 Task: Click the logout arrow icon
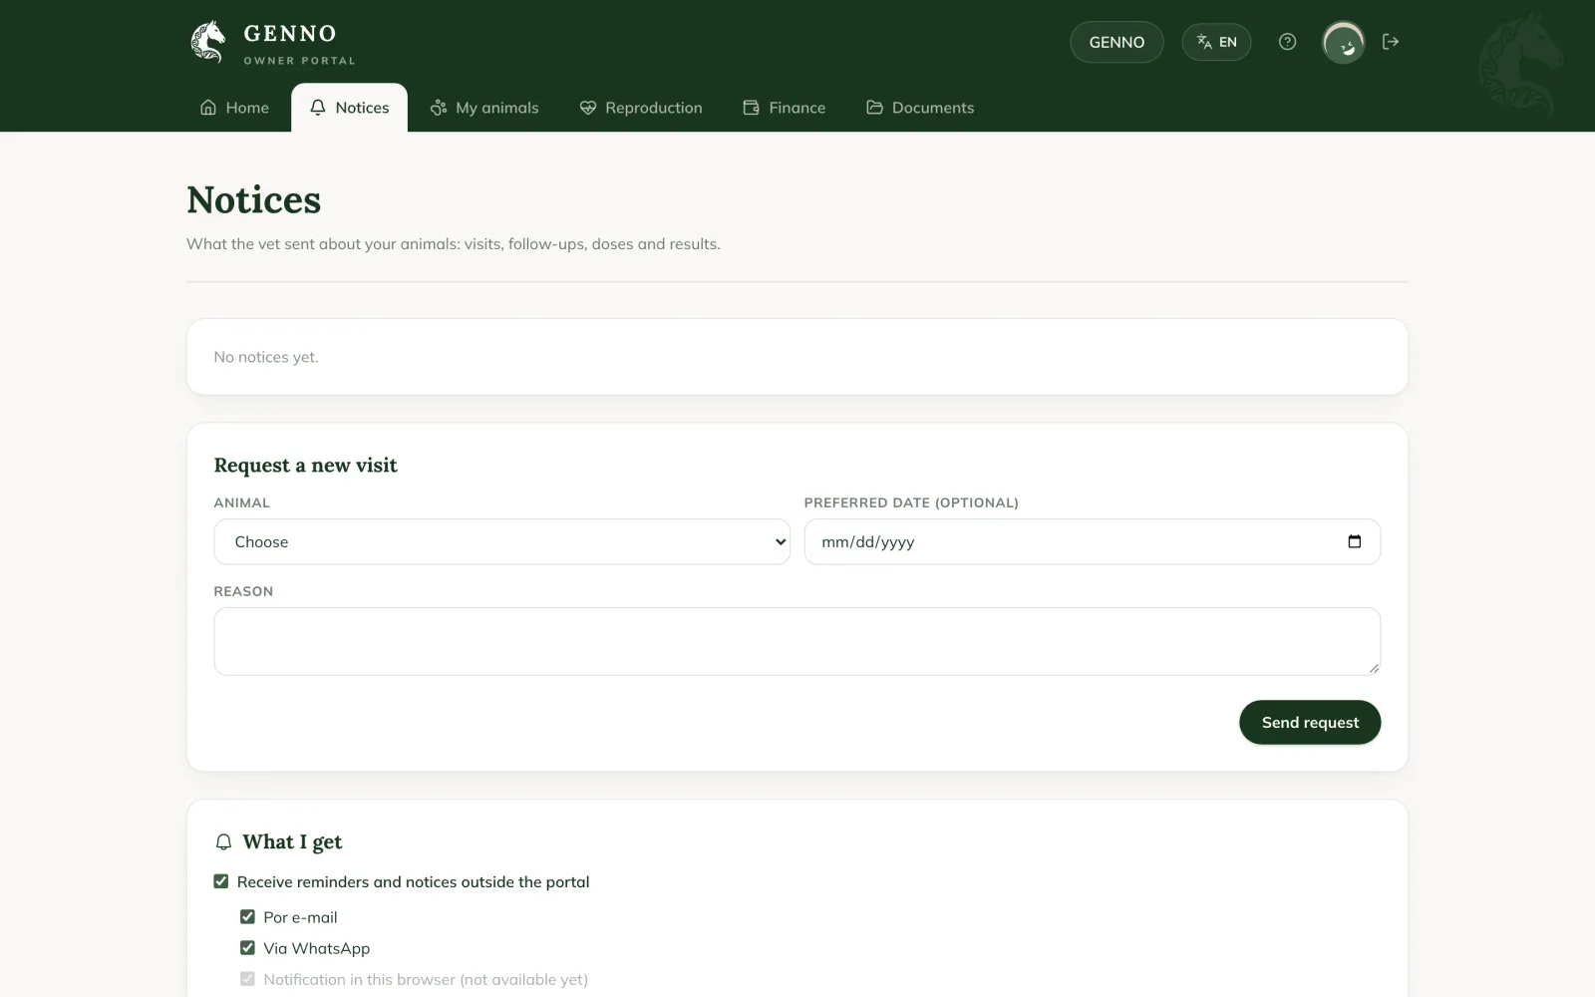(x=1391, y=42)
